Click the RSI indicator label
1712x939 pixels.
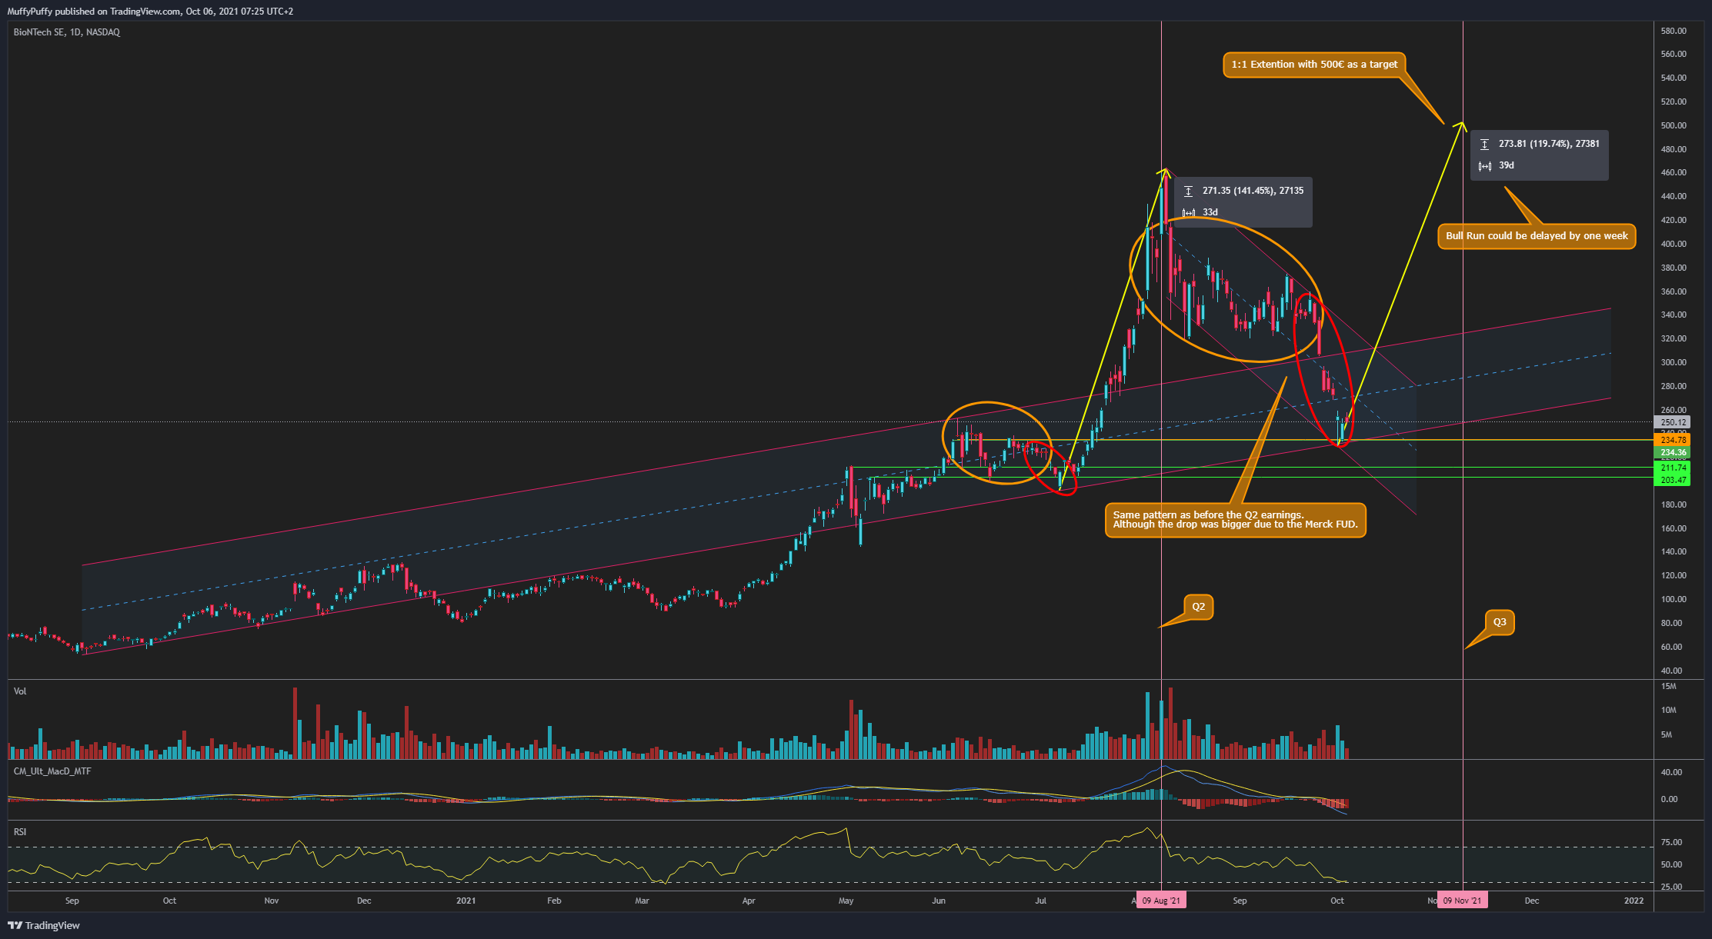pyautogui.click(x=20, y=832)
